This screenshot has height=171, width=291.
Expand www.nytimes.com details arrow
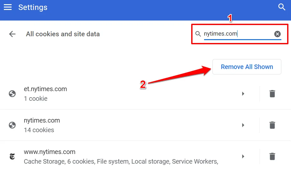[243, 156]
